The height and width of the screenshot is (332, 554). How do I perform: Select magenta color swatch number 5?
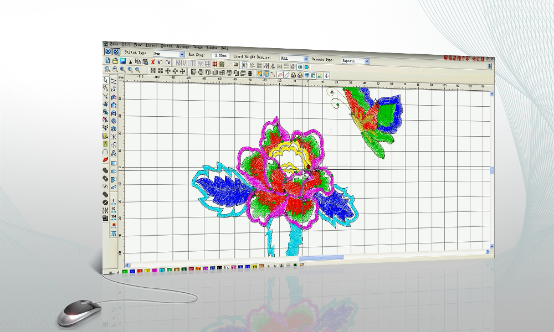[155, 271]
